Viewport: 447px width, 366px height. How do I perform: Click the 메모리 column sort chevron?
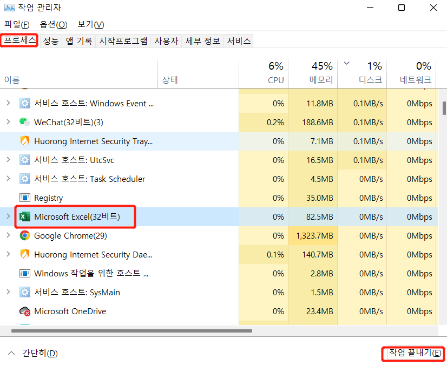click(346, 63)
